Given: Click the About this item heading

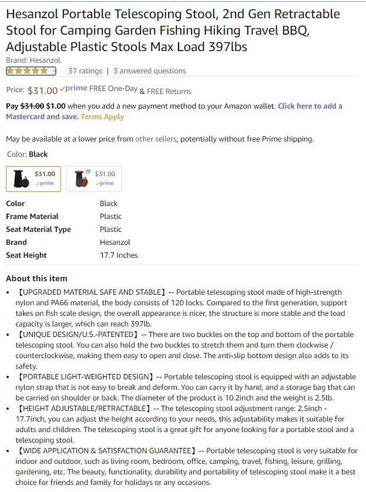Looking at the screenshot, I should point(36,278).
